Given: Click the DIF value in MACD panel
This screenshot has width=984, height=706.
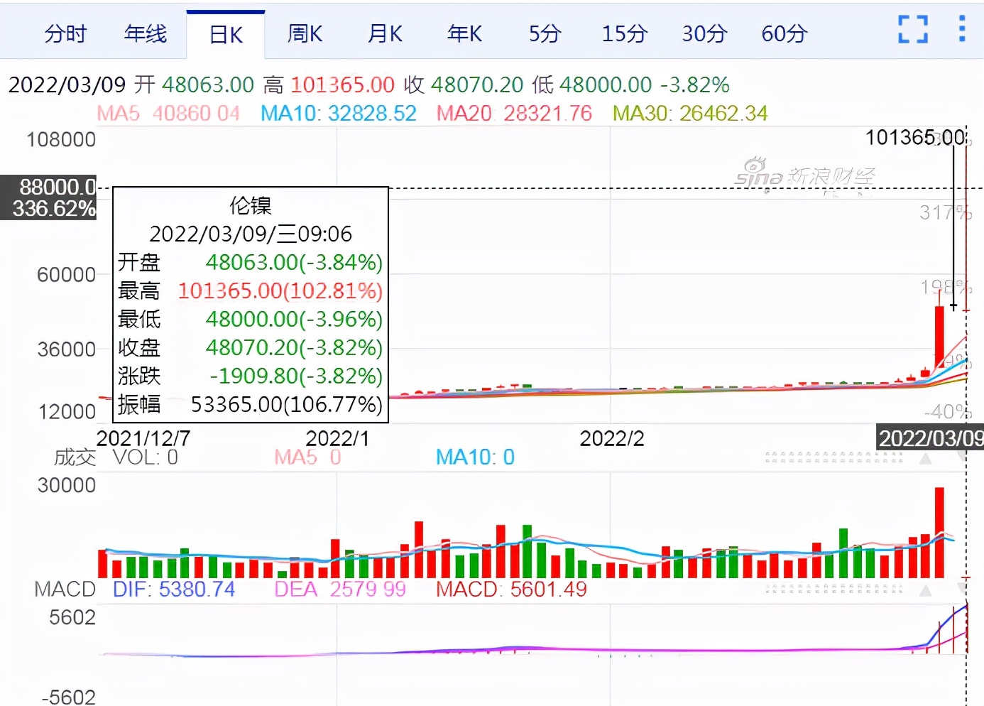Looking at the screenshot, I should tap(173, 589).
